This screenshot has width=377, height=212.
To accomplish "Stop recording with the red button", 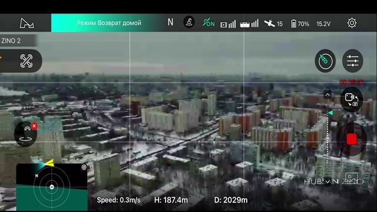I will pos(352,139).
